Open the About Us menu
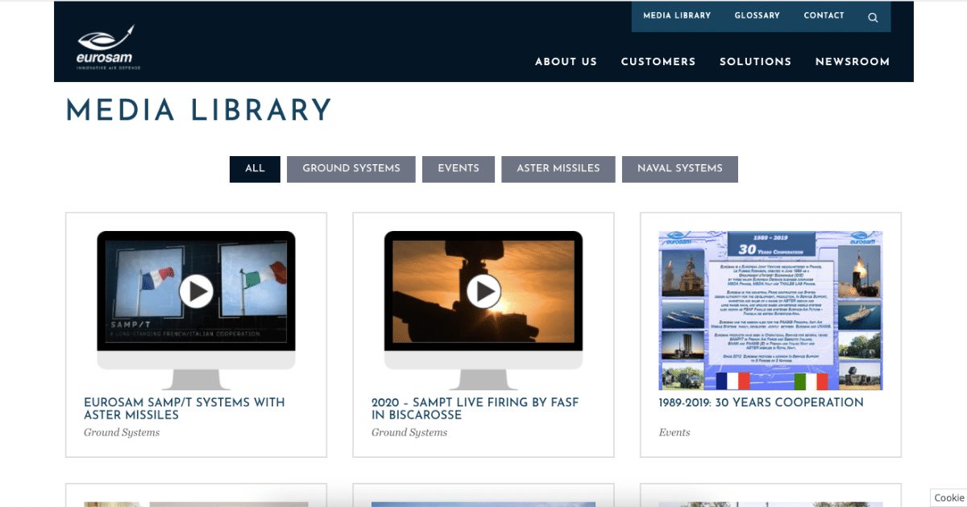 click(x=567, y=61)
